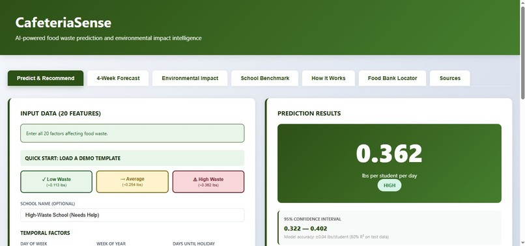Click the CafeteriaSense title
Screen dimensions: 525x246
[63, 23]
